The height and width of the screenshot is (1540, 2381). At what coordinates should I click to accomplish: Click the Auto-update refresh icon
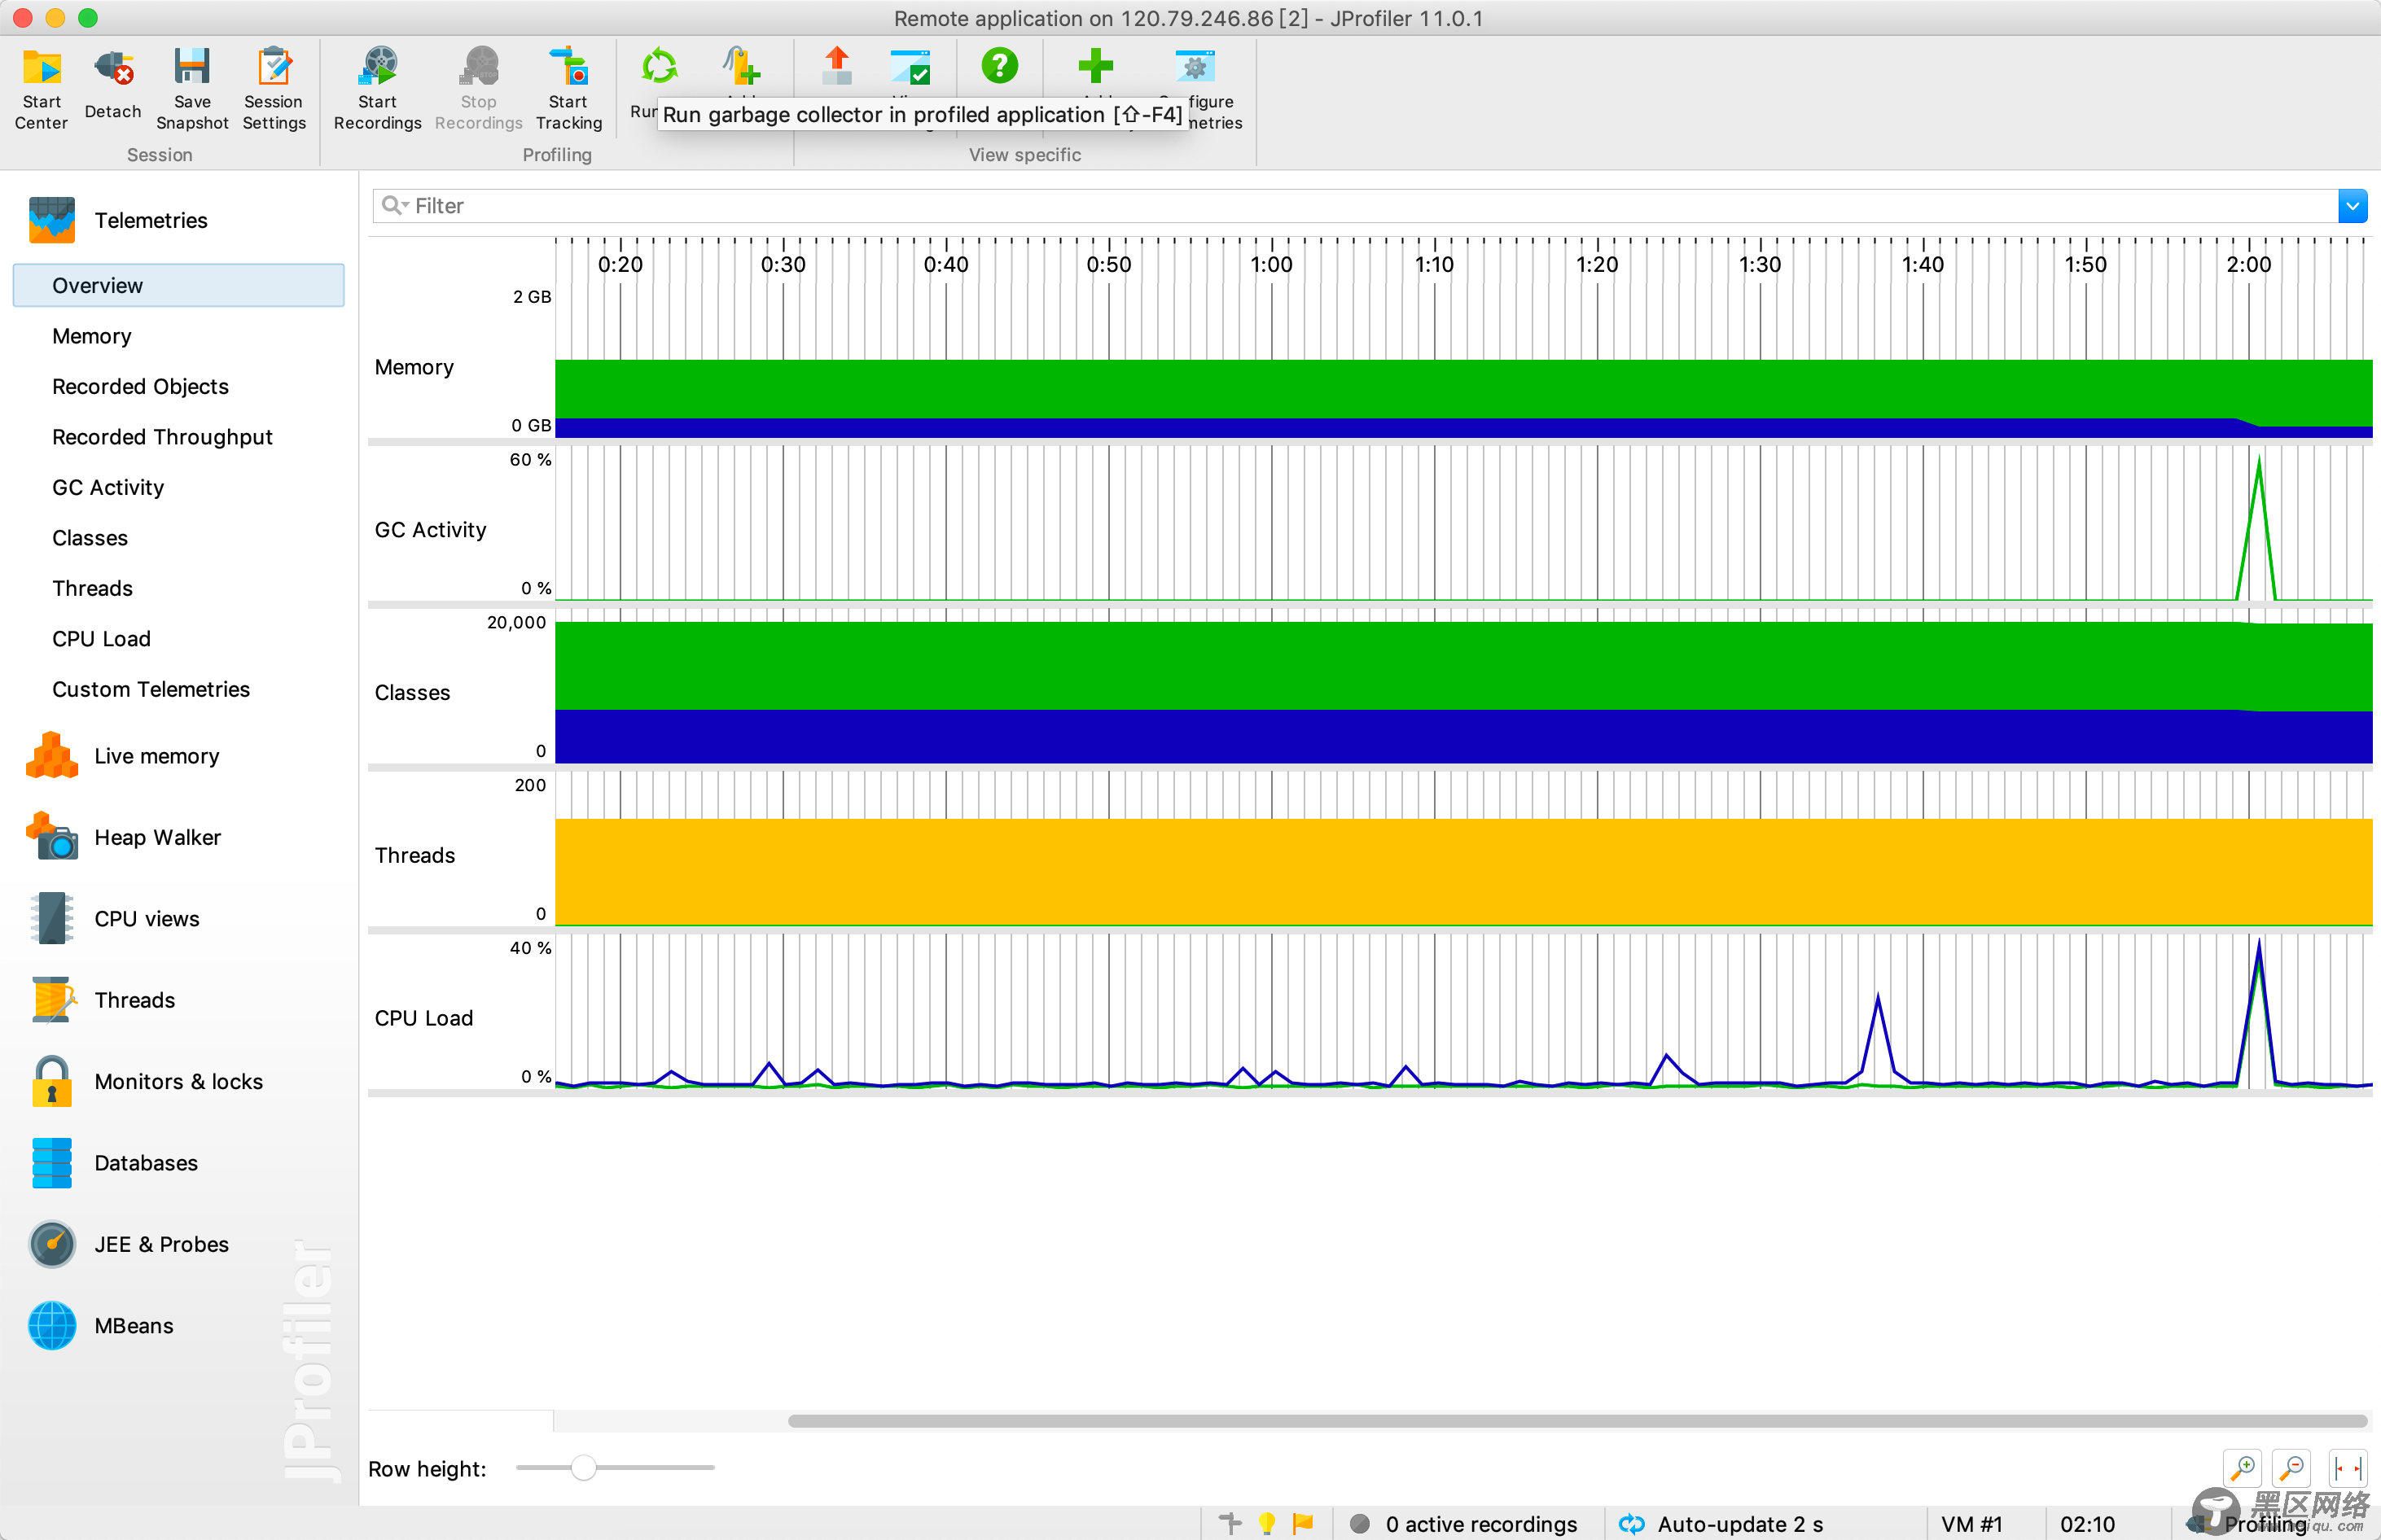click(1632, 1523)
